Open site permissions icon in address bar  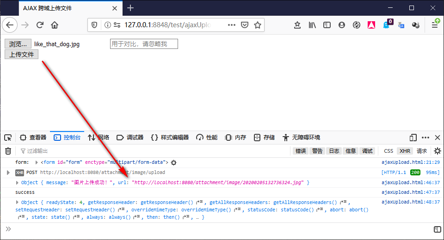pos(117,25)
